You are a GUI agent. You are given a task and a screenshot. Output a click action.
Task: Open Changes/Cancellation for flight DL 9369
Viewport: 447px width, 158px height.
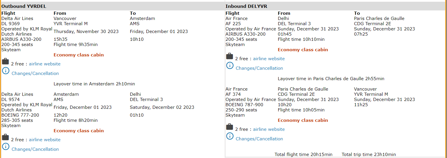tap(35, 74)
